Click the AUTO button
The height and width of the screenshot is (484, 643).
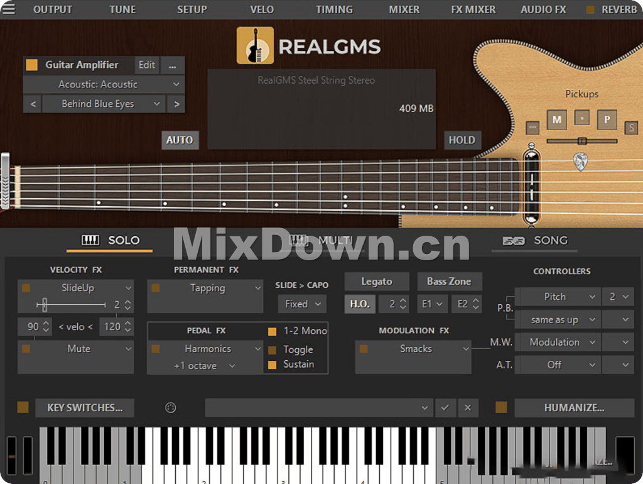(180, 140)
